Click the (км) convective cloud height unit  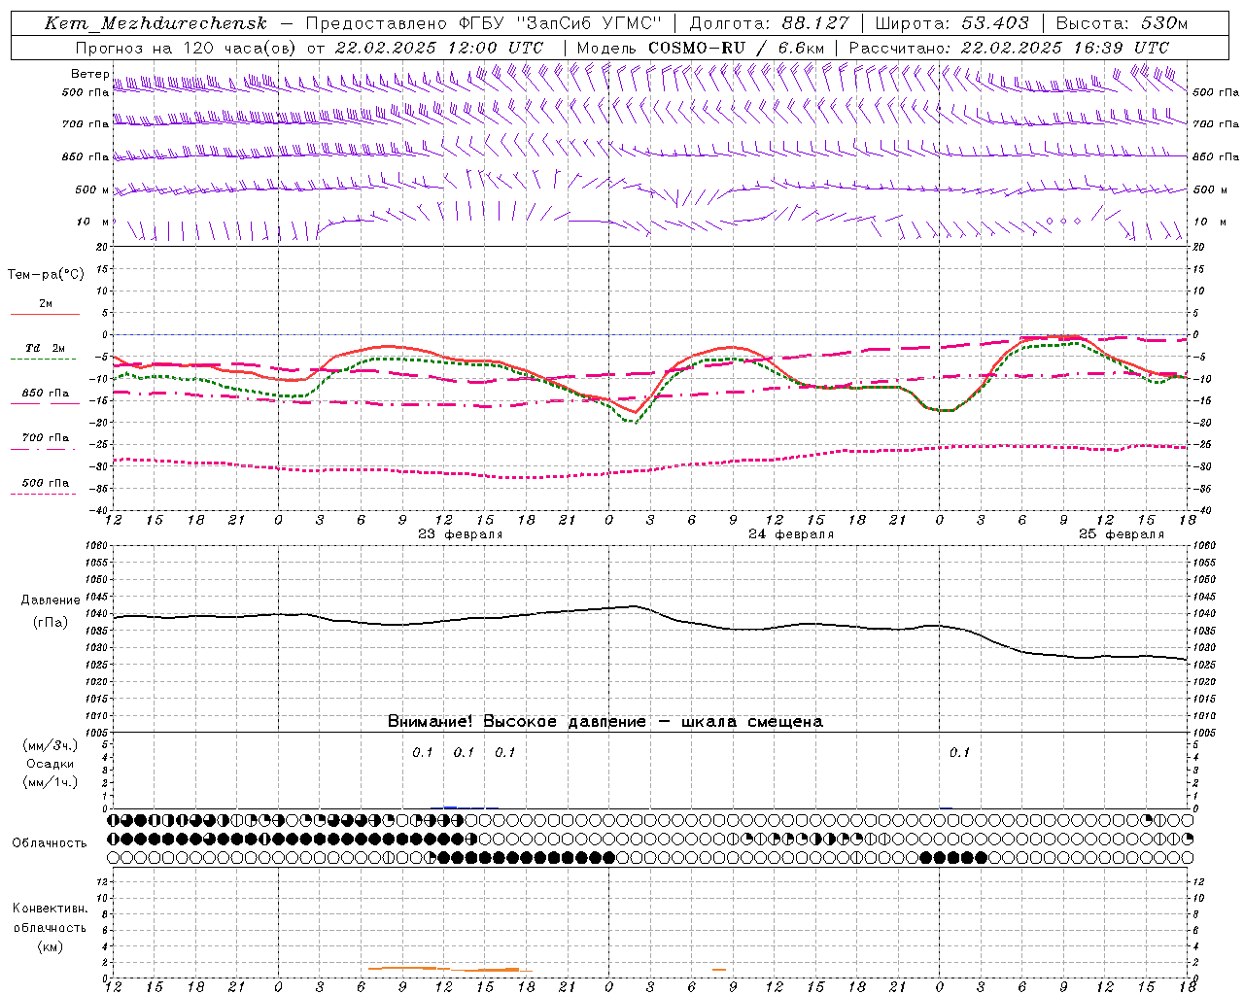[50, 946]
